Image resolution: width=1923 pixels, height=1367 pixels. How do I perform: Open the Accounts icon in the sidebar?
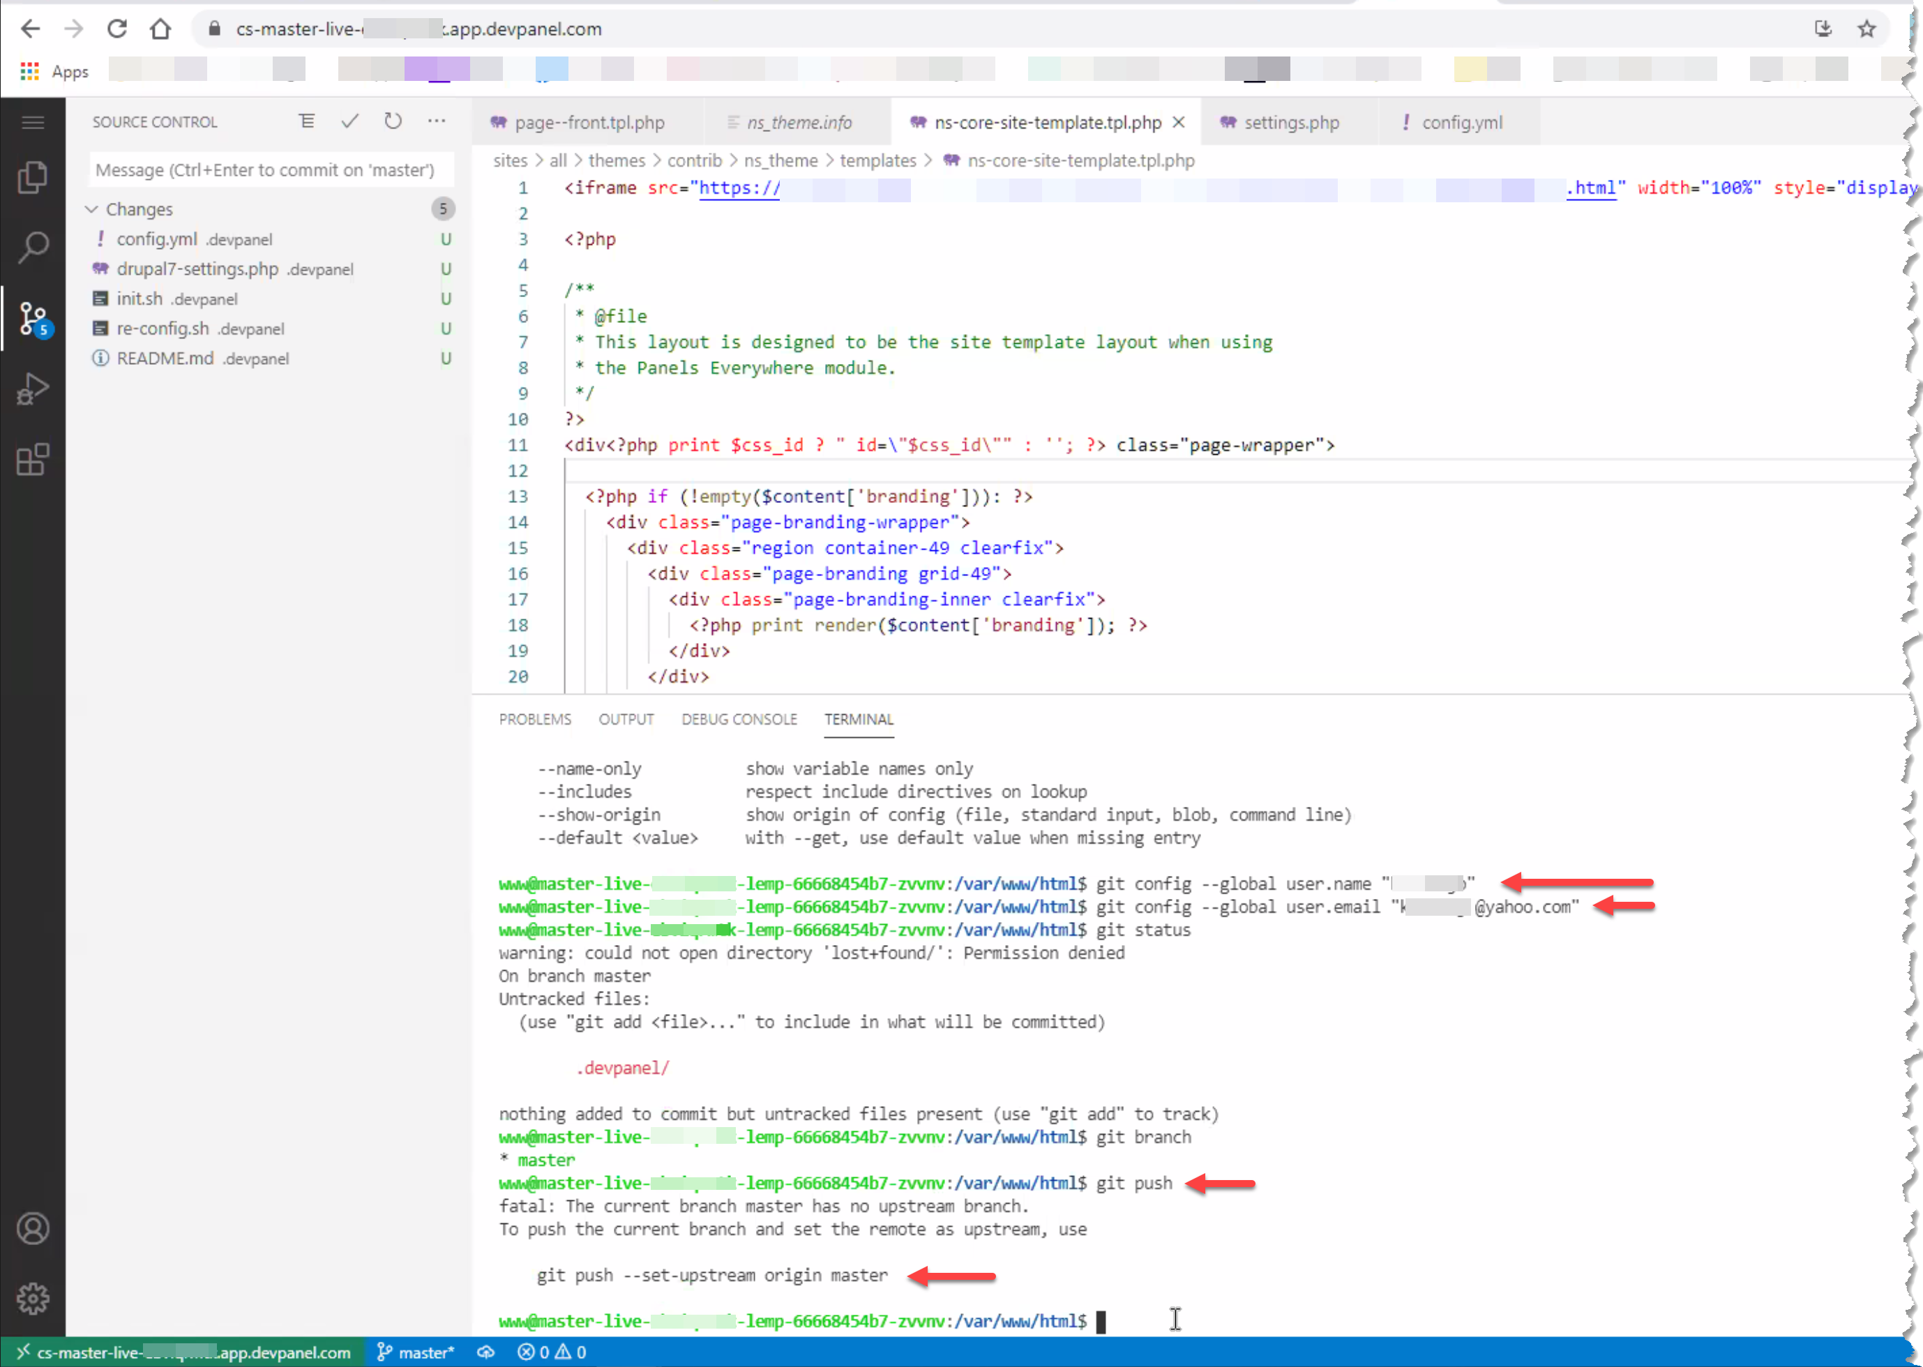33,1228
